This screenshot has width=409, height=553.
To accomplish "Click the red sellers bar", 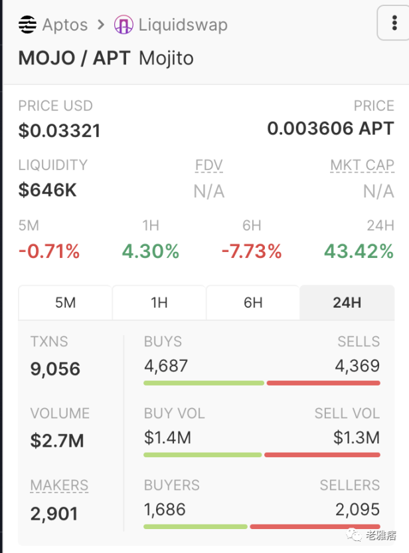I will pos(315,526).
